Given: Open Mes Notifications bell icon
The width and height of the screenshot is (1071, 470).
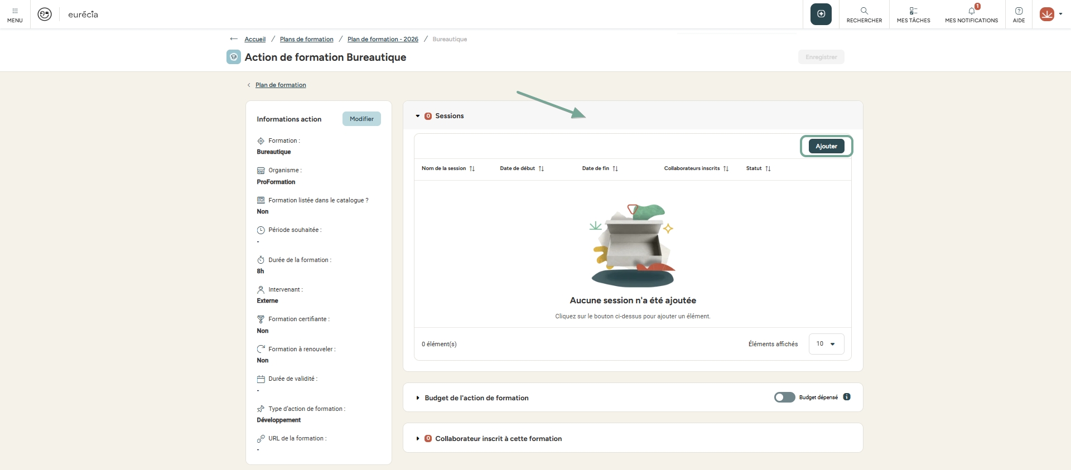Looking at the screenshot, I should tap(971, 11).
